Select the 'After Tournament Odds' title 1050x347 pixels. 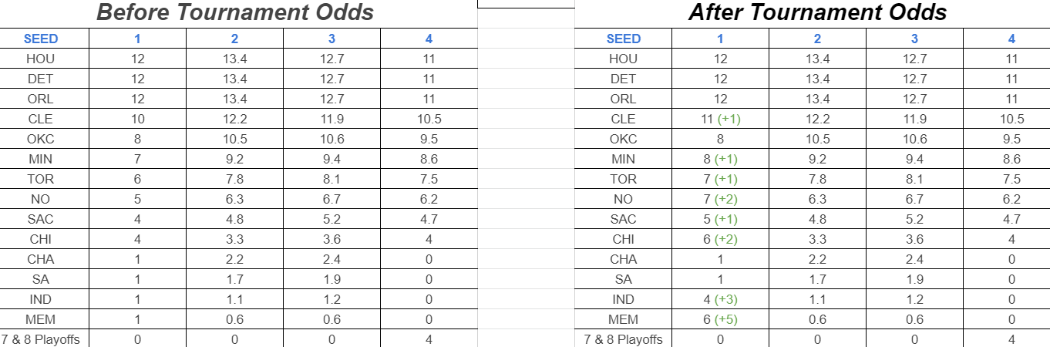click(817, 12)
